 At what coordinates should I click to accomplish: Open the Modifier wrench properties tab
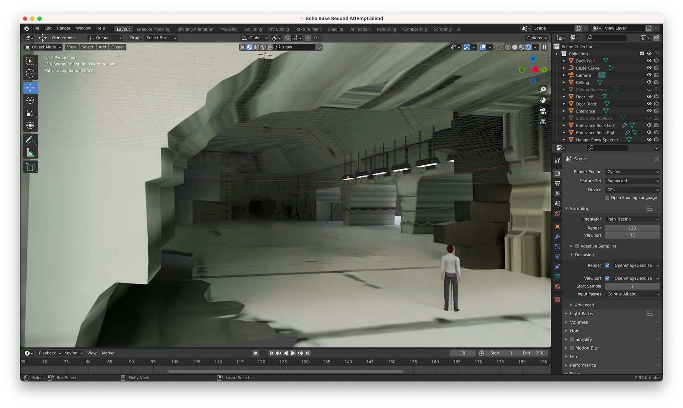pos(557,236)
